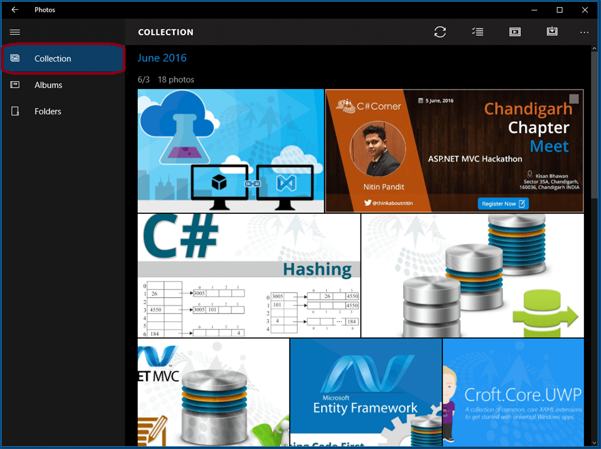Click the Albums sidebar icon

(15, 84)
